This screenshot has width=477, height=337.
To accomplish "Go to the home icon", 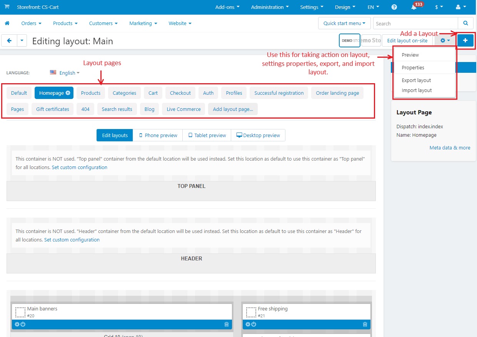I will 7,23.
